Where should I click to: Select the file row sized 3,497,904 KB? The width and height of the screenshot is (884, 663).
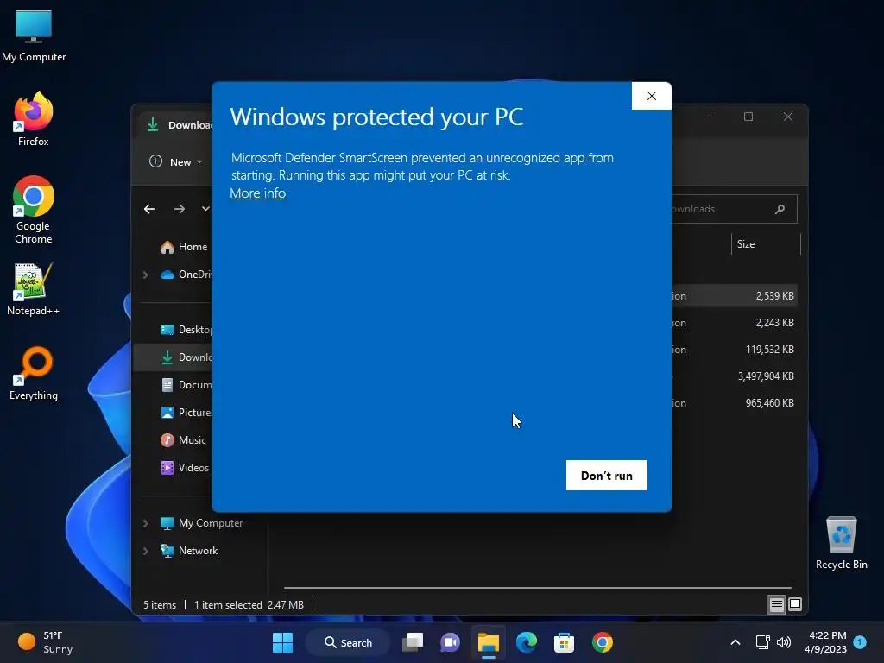click(x=734, y=376)
